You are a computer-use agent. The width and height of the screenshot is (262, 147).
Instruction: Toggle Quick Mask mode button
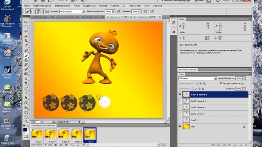point(26,136)
